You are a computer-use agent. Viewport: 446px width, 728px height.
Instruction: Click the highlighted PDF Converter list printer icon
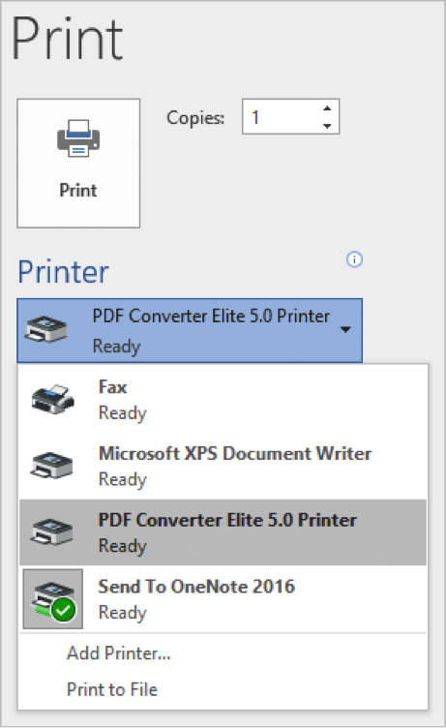point(51,532)
